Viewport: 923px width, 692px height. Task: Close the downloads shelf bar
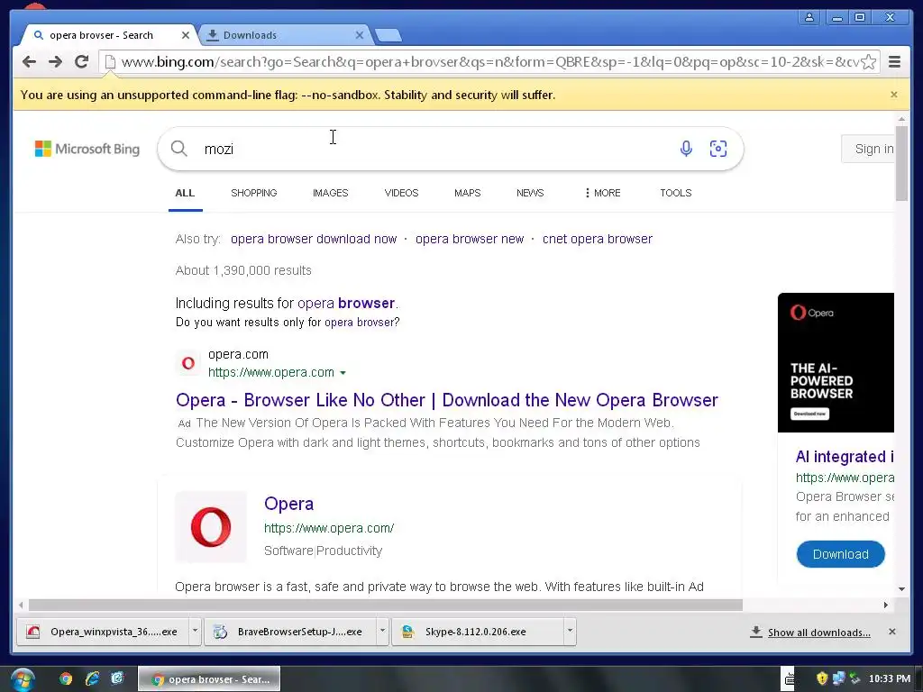tap(891, 632)
